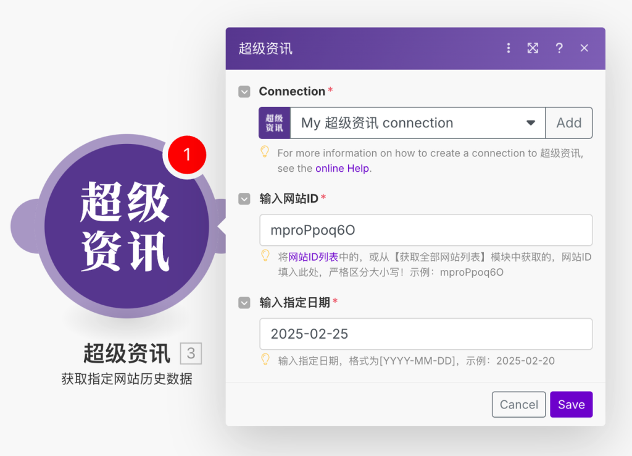Click the lightbulb icon under 输入网站ID

click(265, 256)
